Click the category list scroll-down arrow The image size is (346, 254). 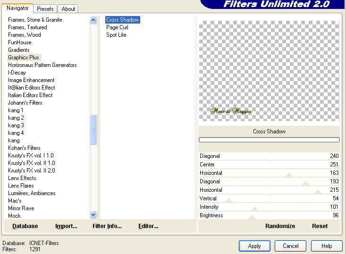[93, 214]
